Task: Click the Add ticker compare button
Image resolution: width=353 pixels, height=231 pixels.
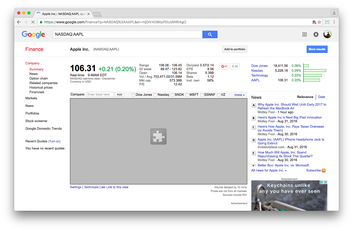Action: point(119,94)
